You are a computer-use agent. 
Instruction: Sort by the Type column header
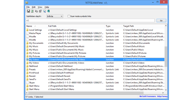coord(113,26)
